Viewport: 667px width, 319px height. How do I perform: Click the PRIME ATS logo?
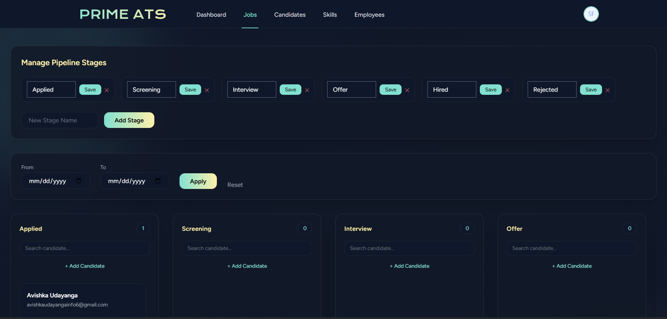click(x=123, y=14)
